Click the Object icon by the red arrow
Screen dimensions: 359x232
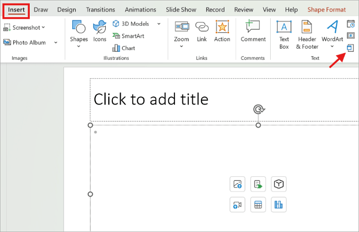point(350,48)
